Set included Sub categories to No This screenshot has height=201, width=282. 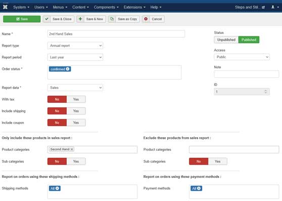click(57, 162)
